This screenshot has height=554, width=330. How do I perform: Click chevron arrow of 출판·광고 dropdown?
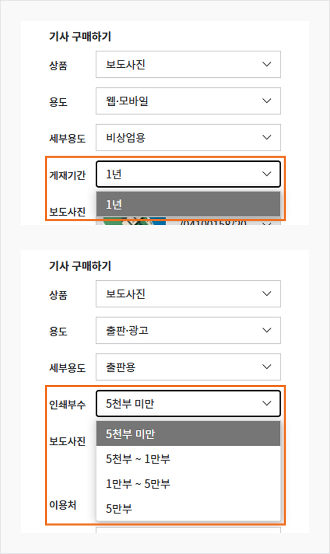(267, 330)
